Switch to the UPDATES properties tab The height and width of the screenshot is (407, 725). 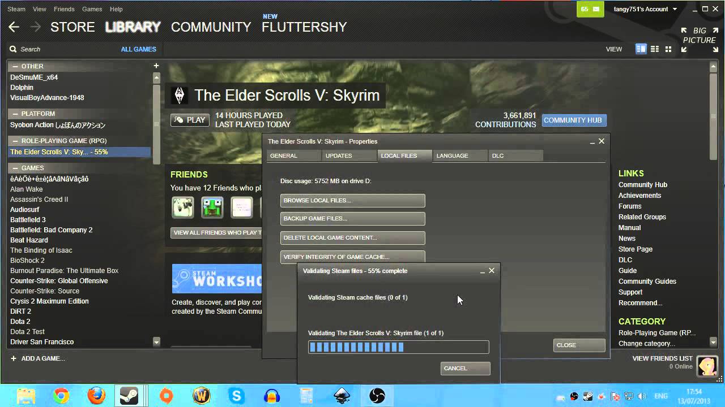coord(349,155)
